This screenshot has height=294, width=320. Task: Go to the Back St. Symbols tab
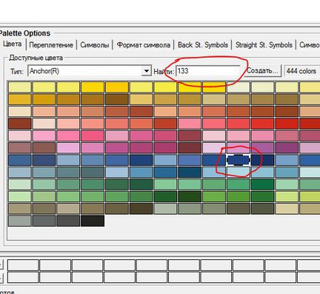point(203,45)
